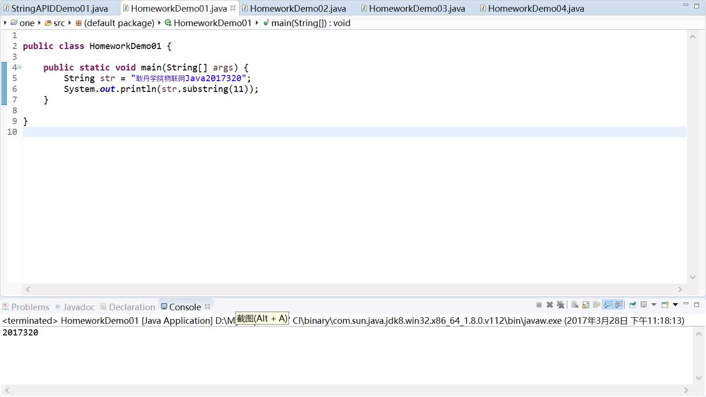Click Display Selected Console monitor icon
The height and width of the screenshot is (397, 706).
coord(644,305)
